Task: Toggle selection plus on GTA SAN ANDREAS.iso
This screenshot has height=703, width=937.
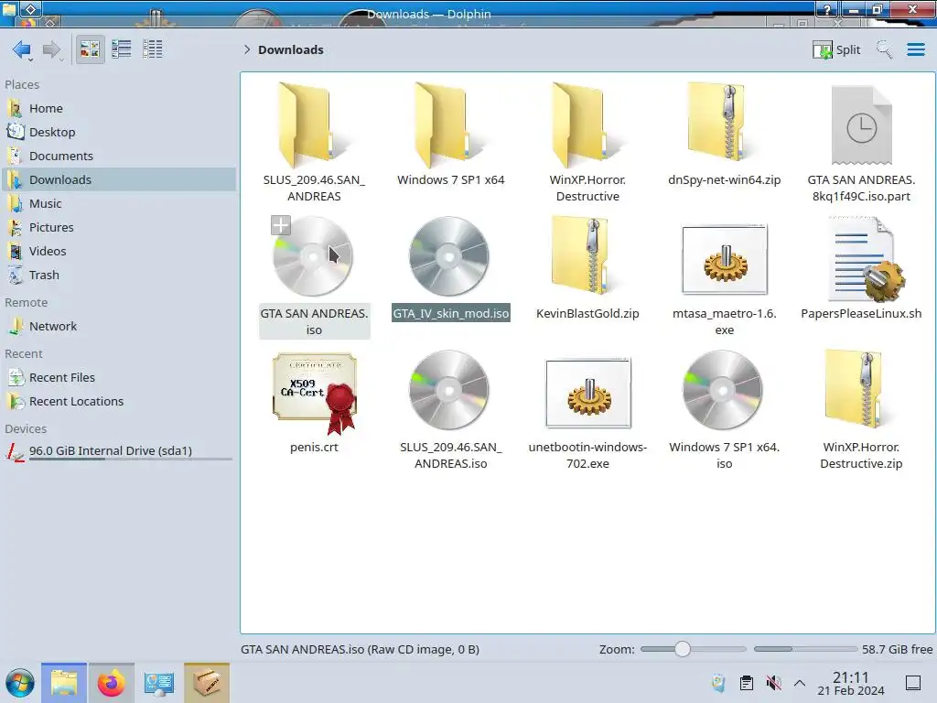Action: pos(280,225)
